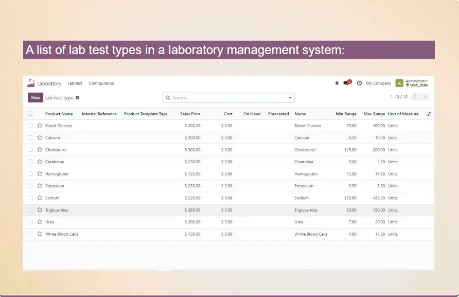
Task: Mark Hemoglobin as favorite with star
Action: tap(40, 174)
